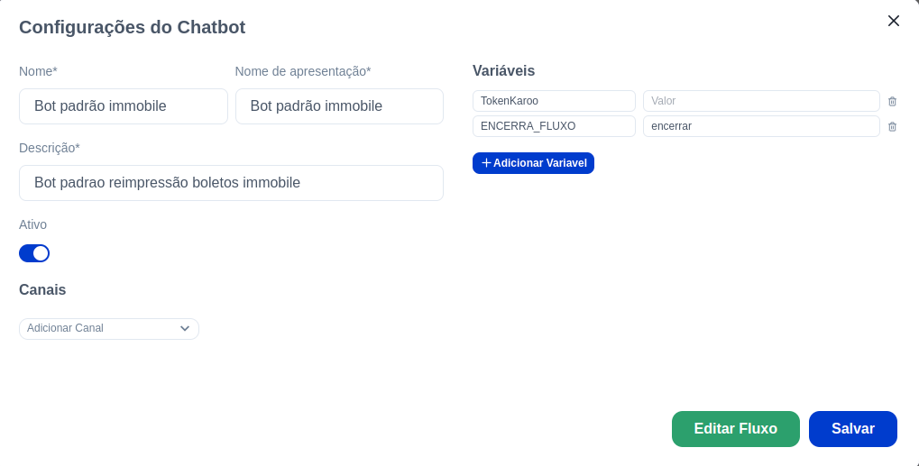Toggle the Ativo switch off
Image resolution: width=919 pixels, height=466 pixels.
pos(34,253)
